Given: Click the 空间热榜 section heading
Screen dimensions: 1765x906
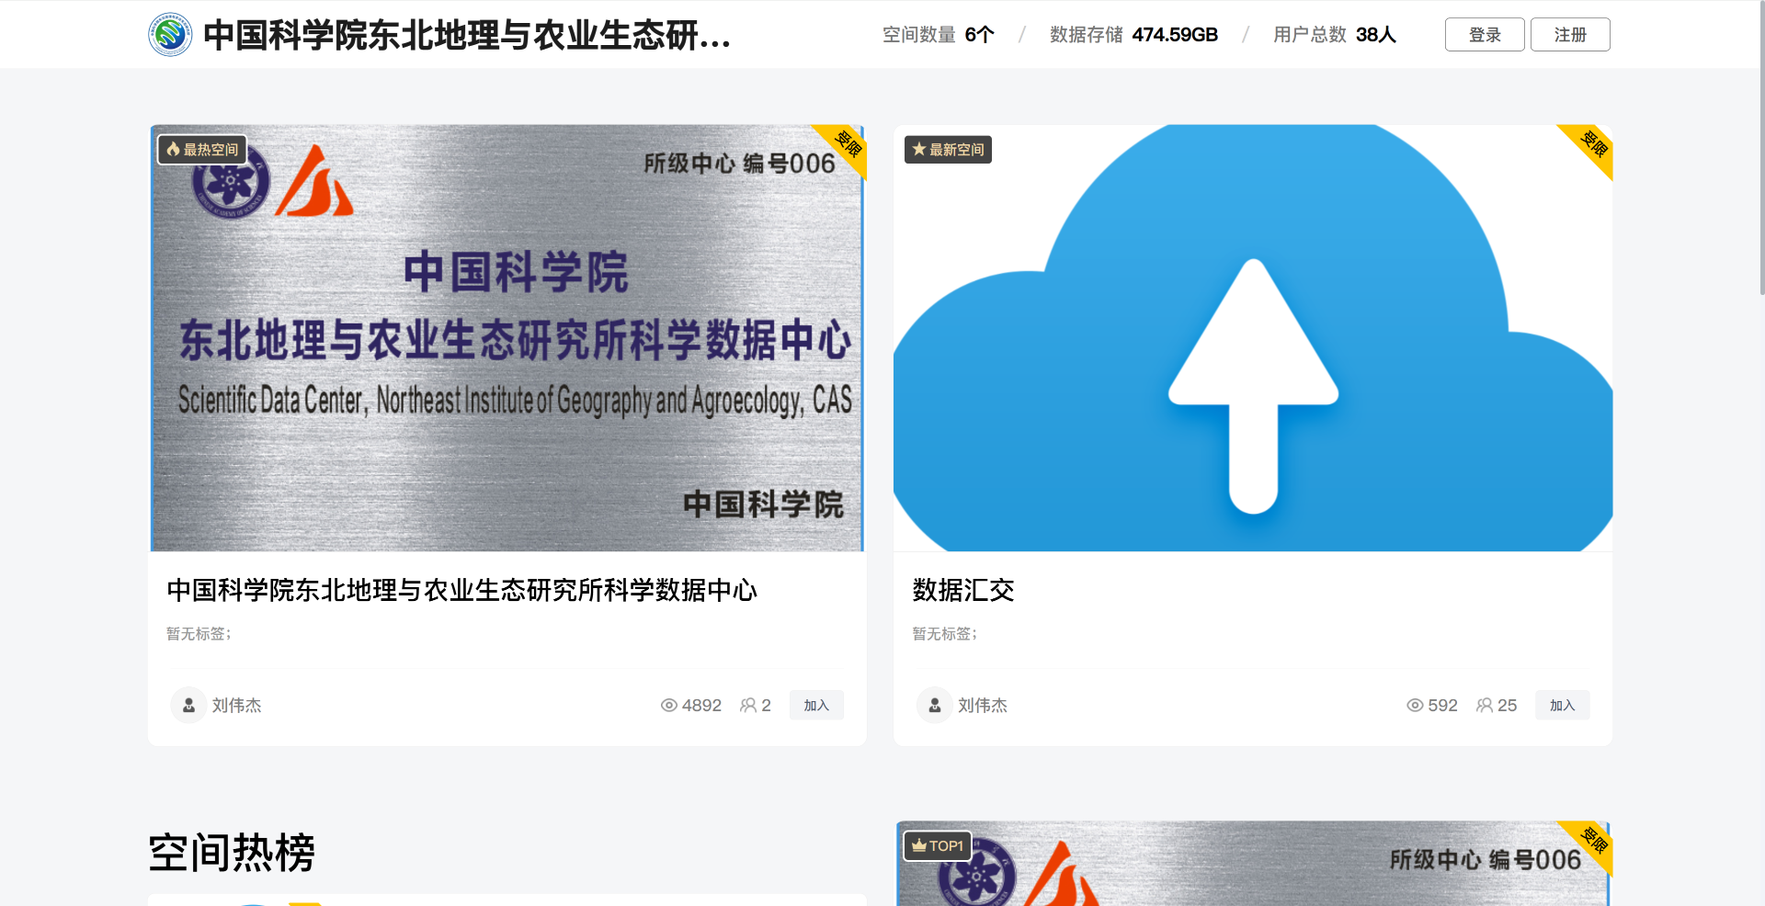Looking at the screenshot, I should pos(232,853).
